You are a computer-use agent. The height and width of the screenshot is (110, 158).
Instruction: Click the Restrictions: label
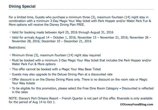17,47
